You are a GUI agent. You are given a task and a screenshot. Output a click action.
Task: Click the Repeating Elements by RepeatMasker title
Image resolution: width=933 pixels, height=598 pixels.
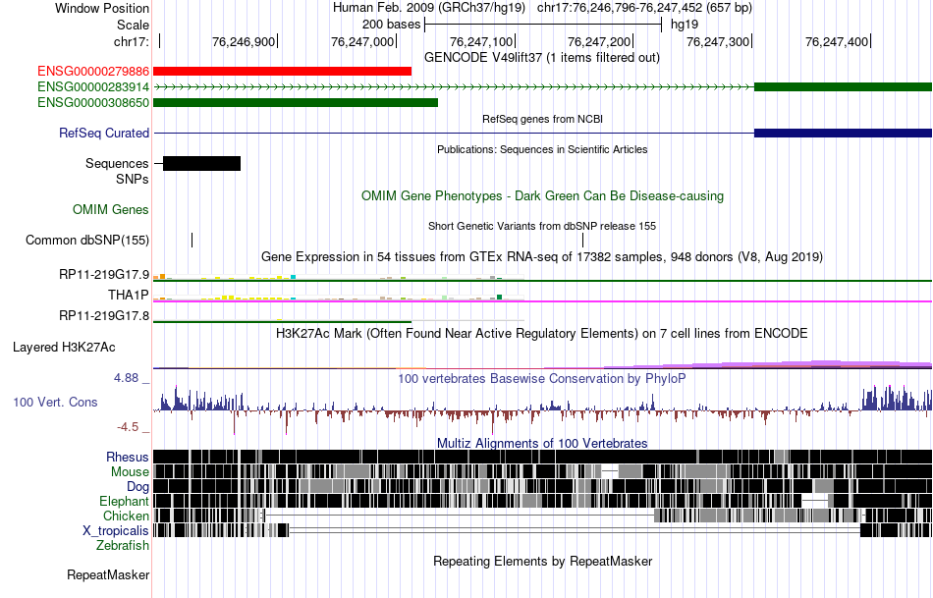tap(542, 561)
